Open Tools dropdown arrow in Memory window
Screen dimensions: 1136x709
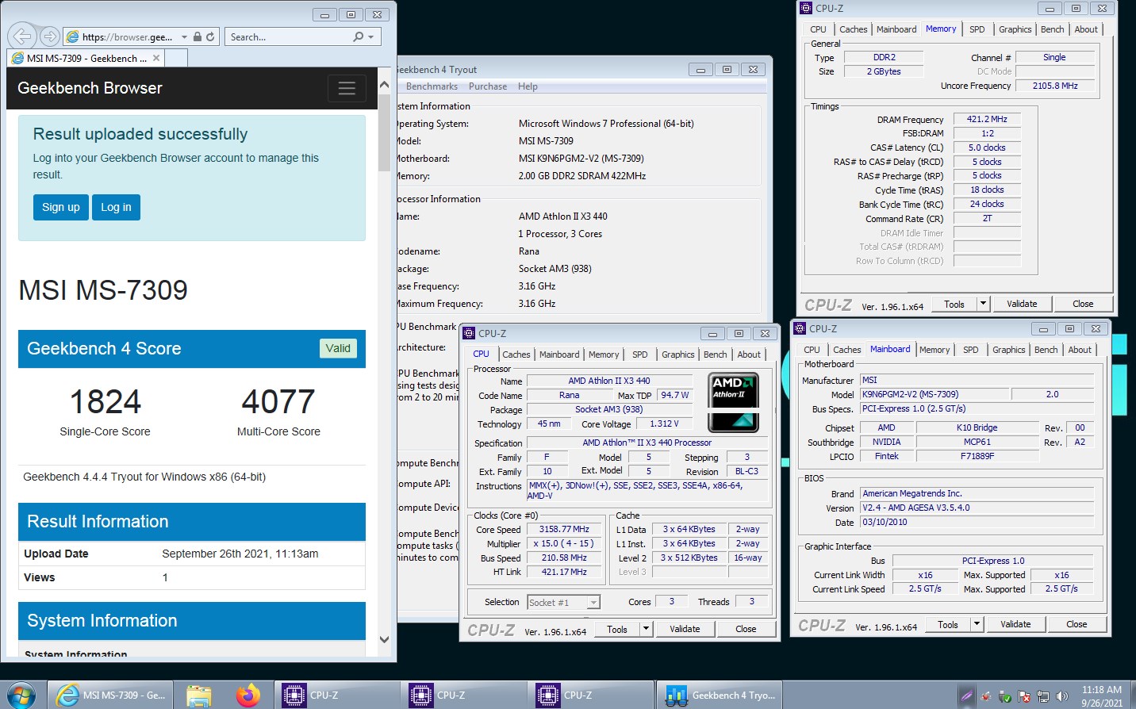(x=984, y=304)
